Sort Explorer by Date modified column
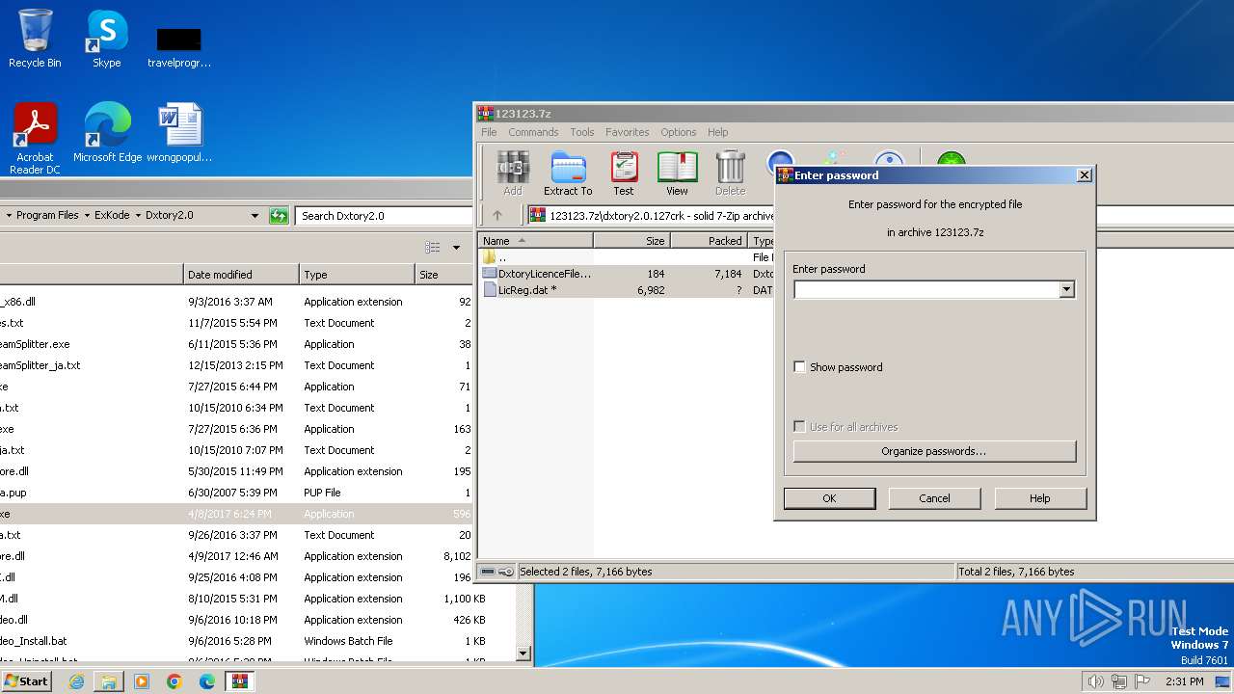This screenshot has height=694, width=1234. tap(241, 275)
